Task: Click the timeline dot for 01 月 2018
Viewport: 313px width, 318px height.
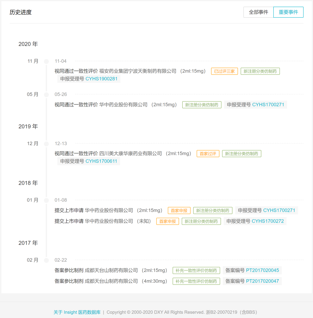Action: tap(46, 200)
